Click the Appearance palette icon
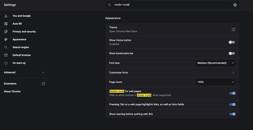This screenshot has height=130, width=253. (6, 39)
